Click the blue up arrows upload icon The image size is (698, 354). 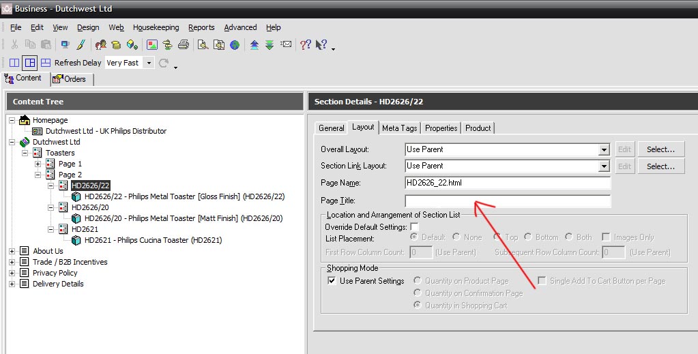(255, 45)
